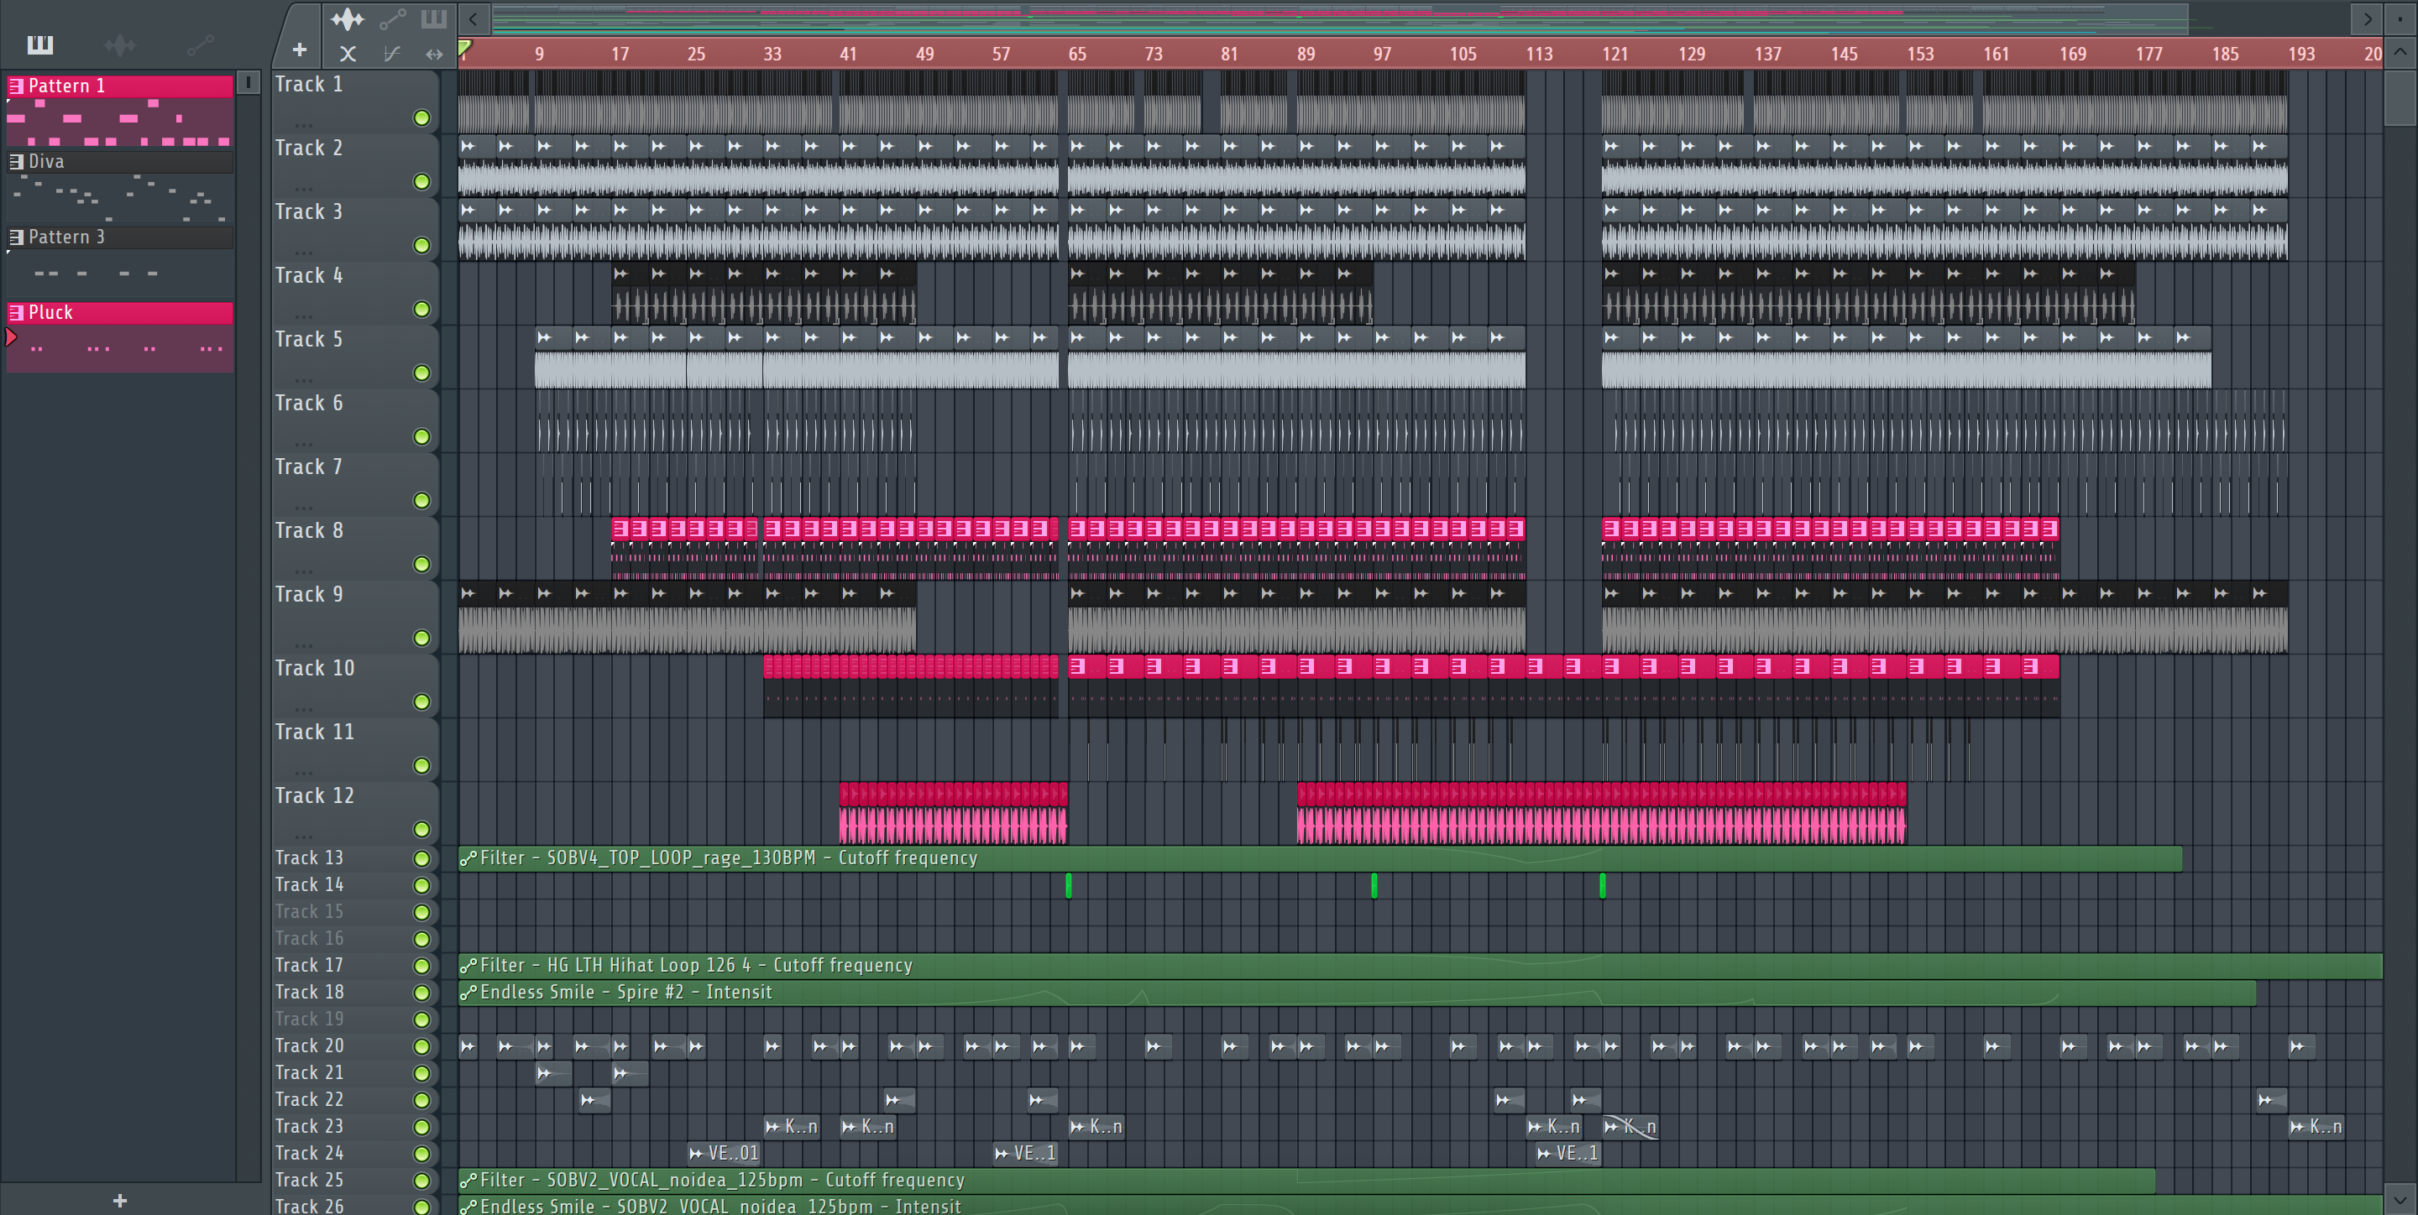The image size is (2418, 1215).
Task: Select the Pluck pattern in the picker
Action: coord(120,312)
